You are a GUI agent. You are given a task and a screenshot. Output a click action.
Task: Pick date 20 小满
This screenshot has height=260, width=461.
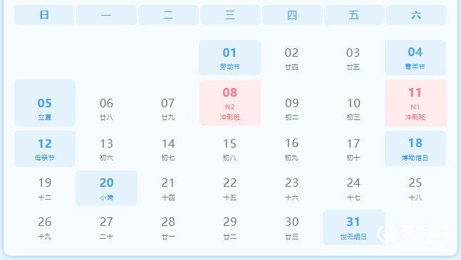point(106,188)
